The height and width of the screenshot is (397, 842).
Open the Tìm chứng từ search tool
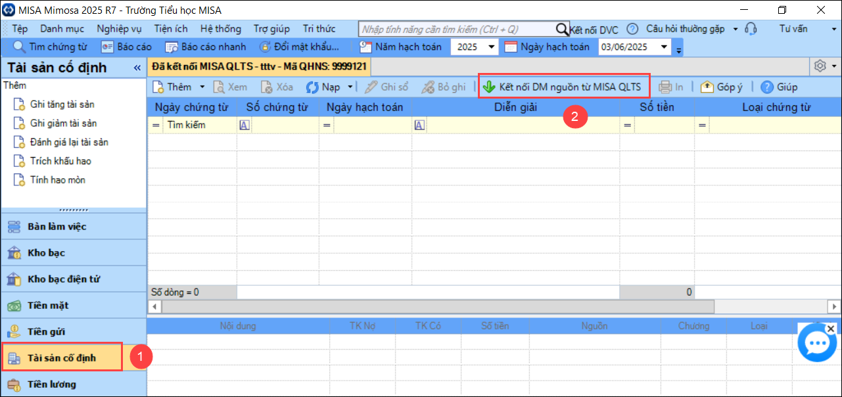(50, 47)
